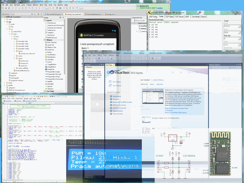Click the New Project link on Start Page
The height and width of the screenshot is (183, 244).
coord(117,82)
